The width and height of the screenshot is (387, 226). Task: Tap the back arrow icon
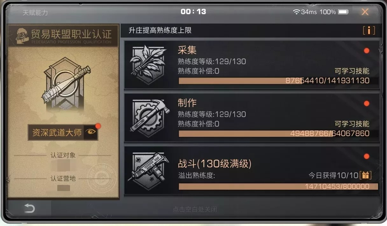[29, 208]
